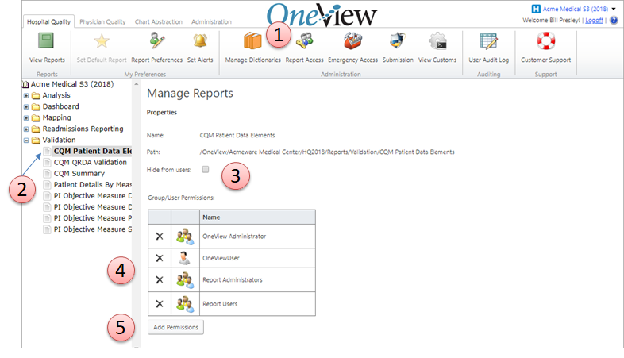The height and width of the screenshot is (358, 624).
Task: Switch to the Chart Abstraction tab
Action: point(160,21)
